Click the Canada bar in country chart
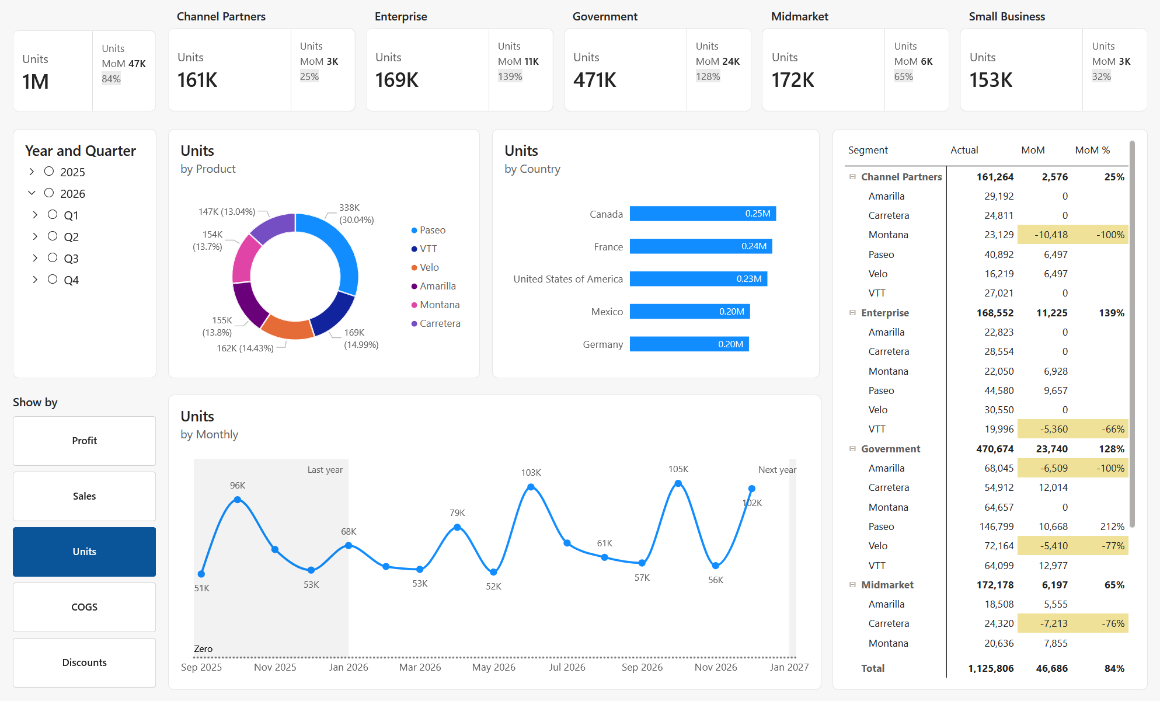The height and width of the screenshot is (701, 1160). tap(703, 214)
